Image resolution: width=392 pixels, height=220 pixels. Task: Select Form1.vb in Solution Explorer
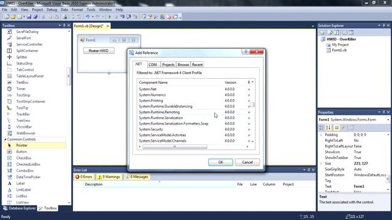point(339,50)
